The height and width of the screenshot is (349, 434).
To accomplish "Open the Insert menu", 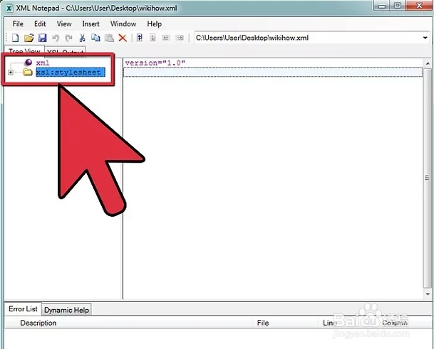I will pos(91,24).
